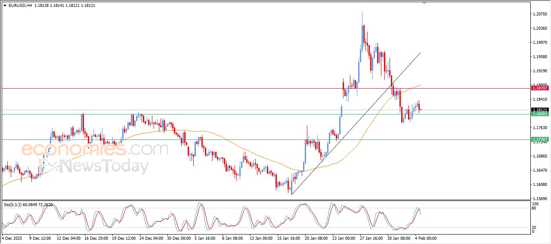
Task: Click the stochastic 80 level axis label
Action: click(x=535, y=208)
